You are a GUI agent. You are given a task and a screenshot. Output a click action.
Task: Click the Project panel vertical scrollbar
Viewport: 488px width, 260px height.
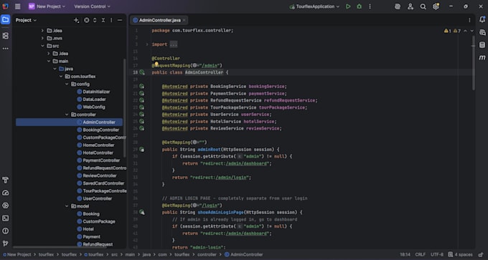[124, 107]
